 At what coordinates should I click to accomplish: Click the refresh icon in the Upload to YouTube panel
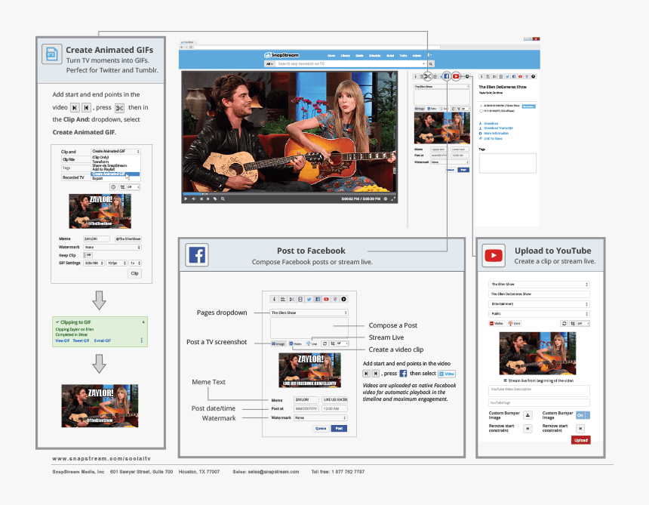point(564,323)
